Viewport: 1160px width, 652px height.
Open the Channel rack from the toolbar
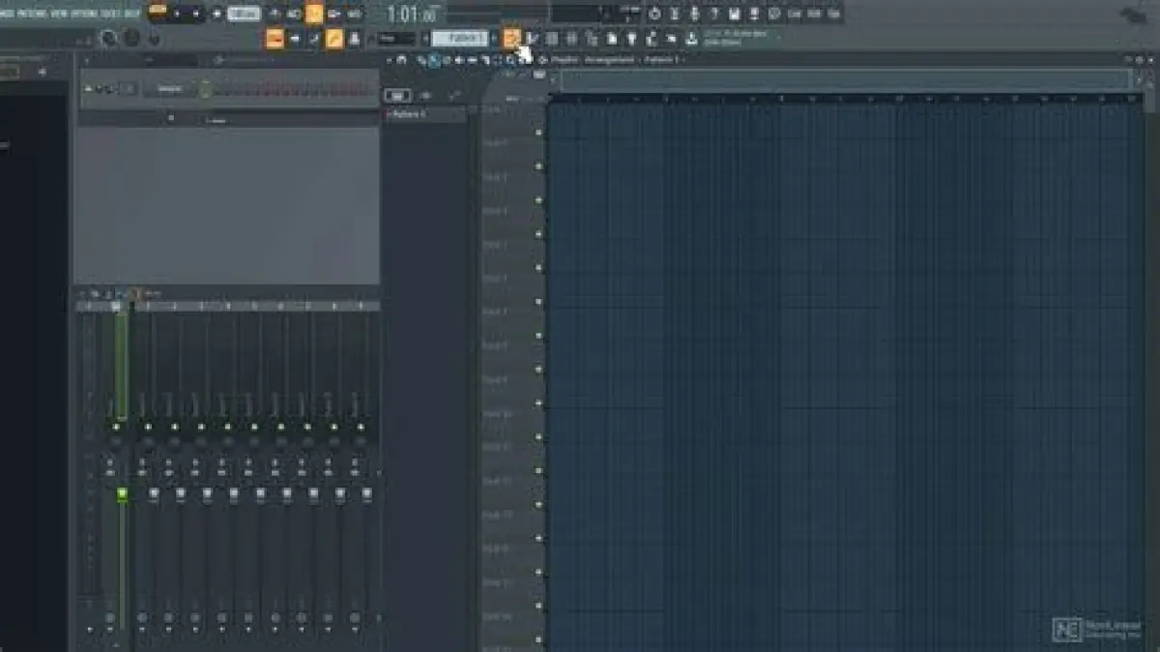pos(552,39)
